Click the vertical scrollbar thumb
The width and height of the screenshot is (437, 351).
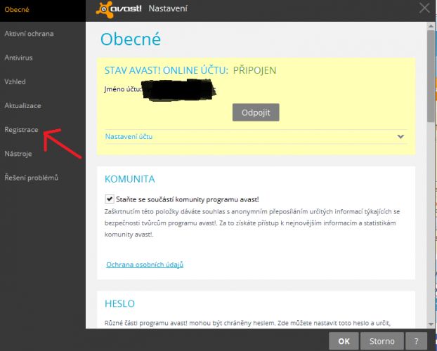click(x=431, y=76)
